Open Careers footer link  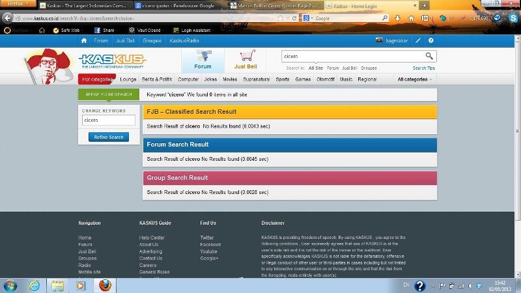coord(148,265)
